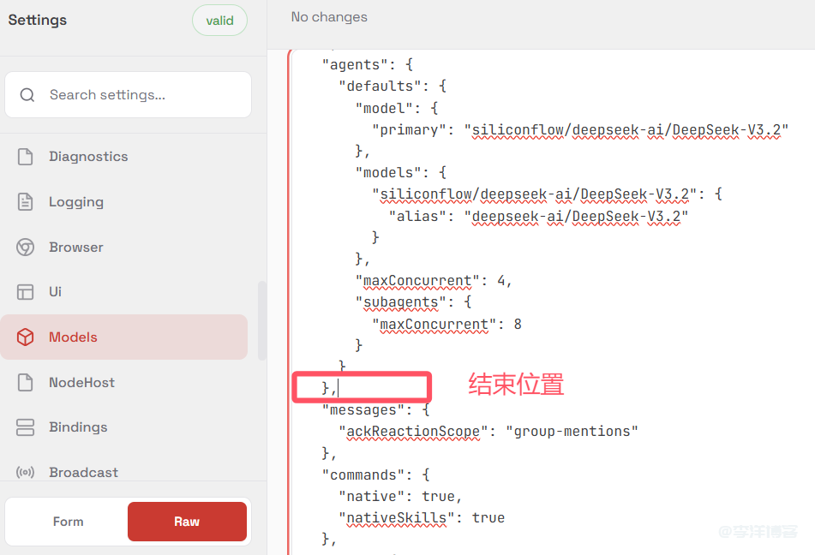Click the No changes label
This screenshot has width=815, height=555.
(328, 16)
